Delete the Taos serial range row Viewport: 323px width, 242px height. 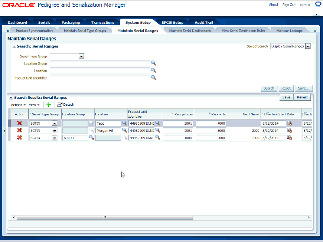(x=19, y=123)
